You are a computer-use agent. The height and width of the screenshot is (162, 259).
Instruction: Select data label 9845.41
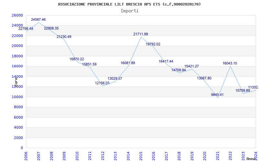[x=217, y=95]
